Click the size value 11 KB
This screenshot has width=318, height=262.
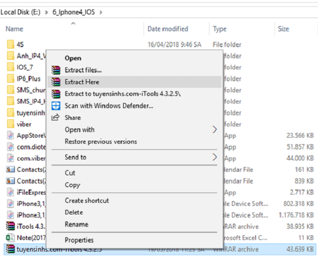(306, 238)
